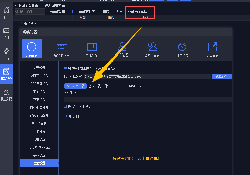
Task: Open 导出设置 export icon
Action: point(212,47)
